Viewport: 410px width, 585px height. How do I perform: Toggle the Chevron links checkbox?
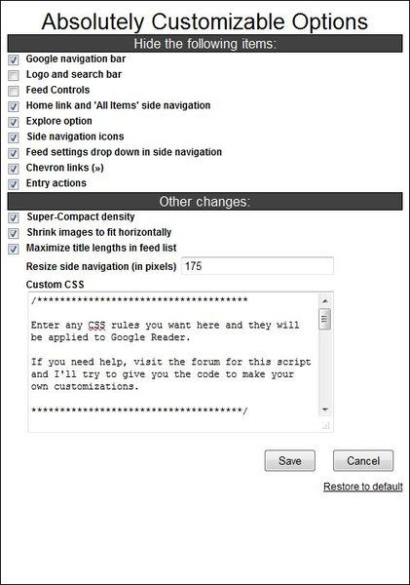point(14,169)
